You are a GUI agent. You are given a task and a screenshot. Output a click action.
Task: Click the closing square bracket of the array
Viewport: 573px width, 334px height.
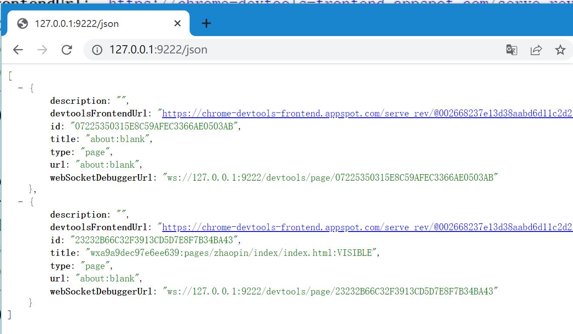pyautogui.click(x=10, y=315)
